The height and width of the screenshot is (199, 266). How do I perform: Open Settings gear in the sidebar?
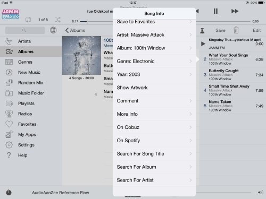coord(31,145)
